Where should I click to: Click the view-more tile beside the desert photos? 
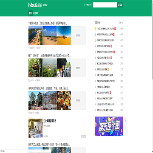79,35
